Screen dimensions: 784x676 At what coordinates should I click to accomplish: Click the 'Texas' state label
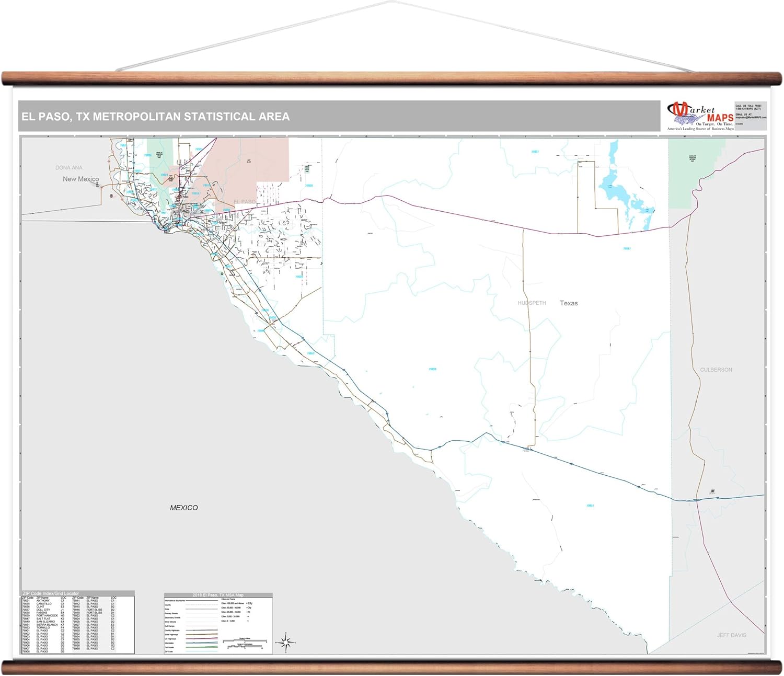[x=569, y=303]
